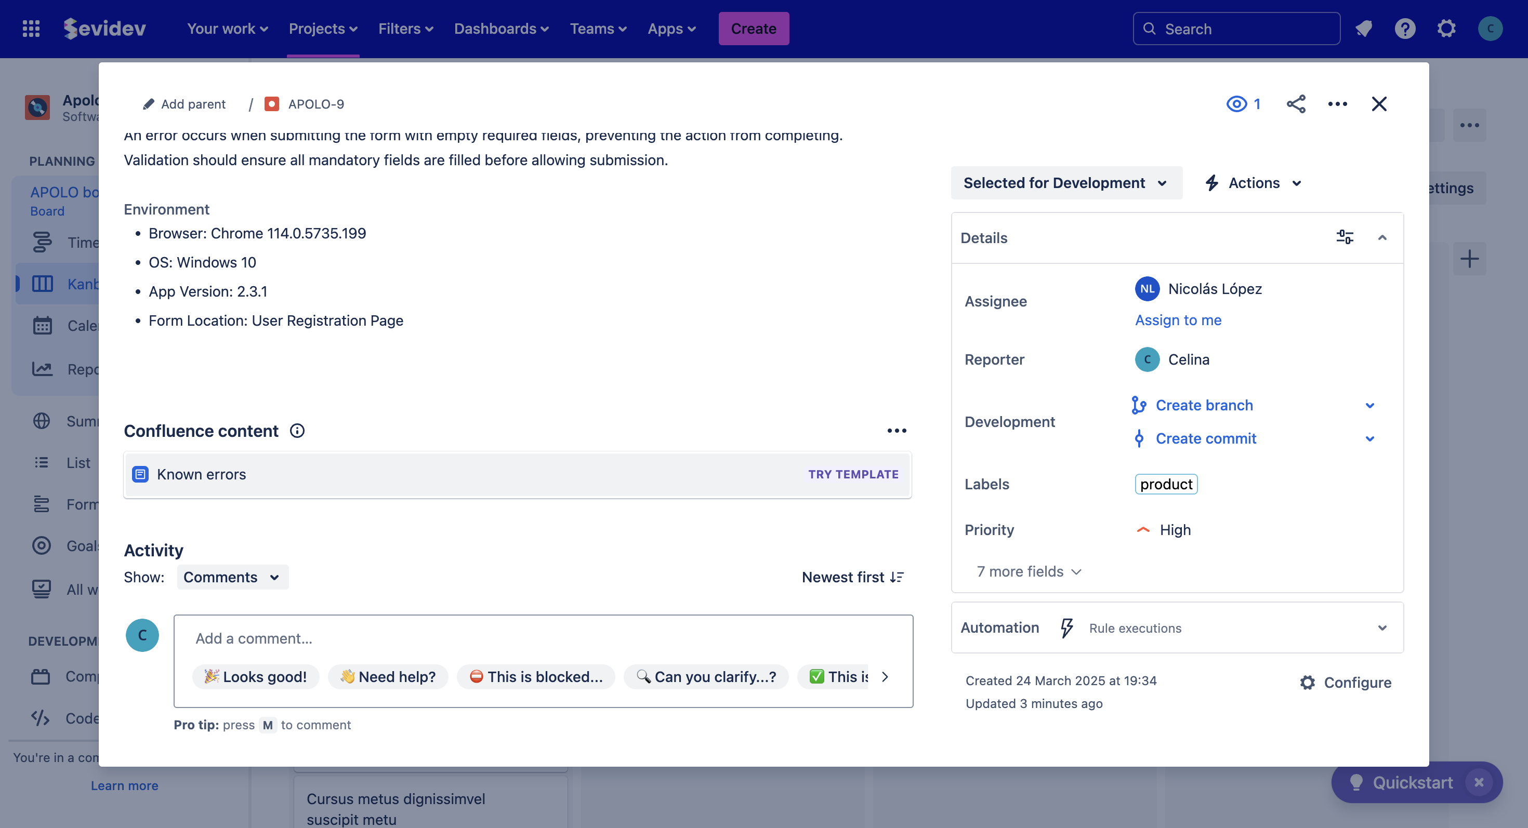The image size is (1528, 828).
Task: Open the Kanban board sidebar item
Action: pyautogui.click(x=57, y=284)
